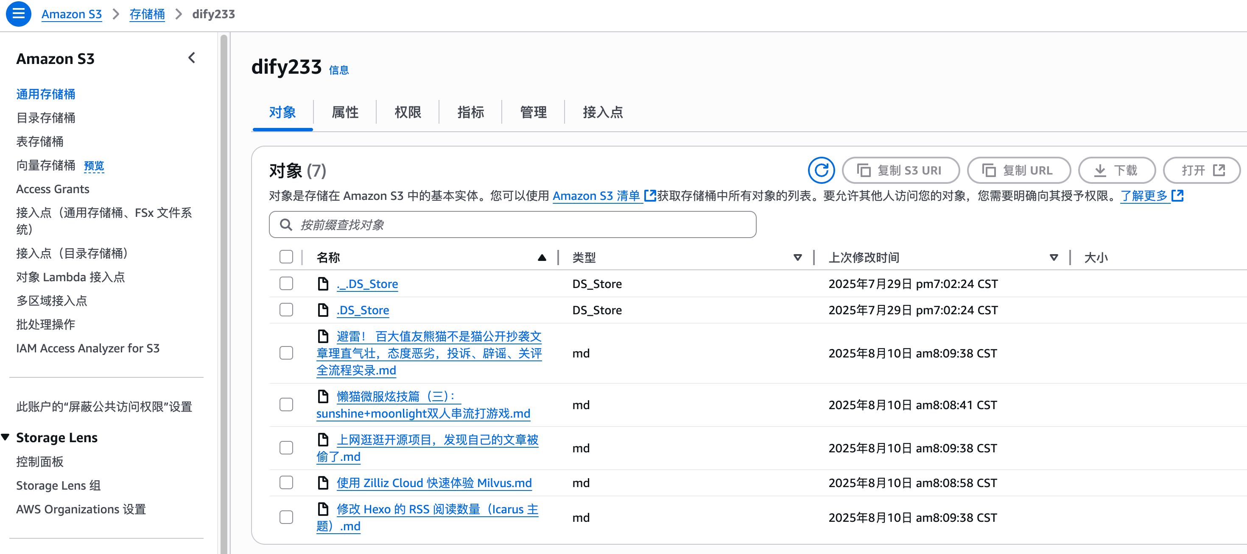
Task: Open the hamburger navigation menu icon
Action: [18, 14]
